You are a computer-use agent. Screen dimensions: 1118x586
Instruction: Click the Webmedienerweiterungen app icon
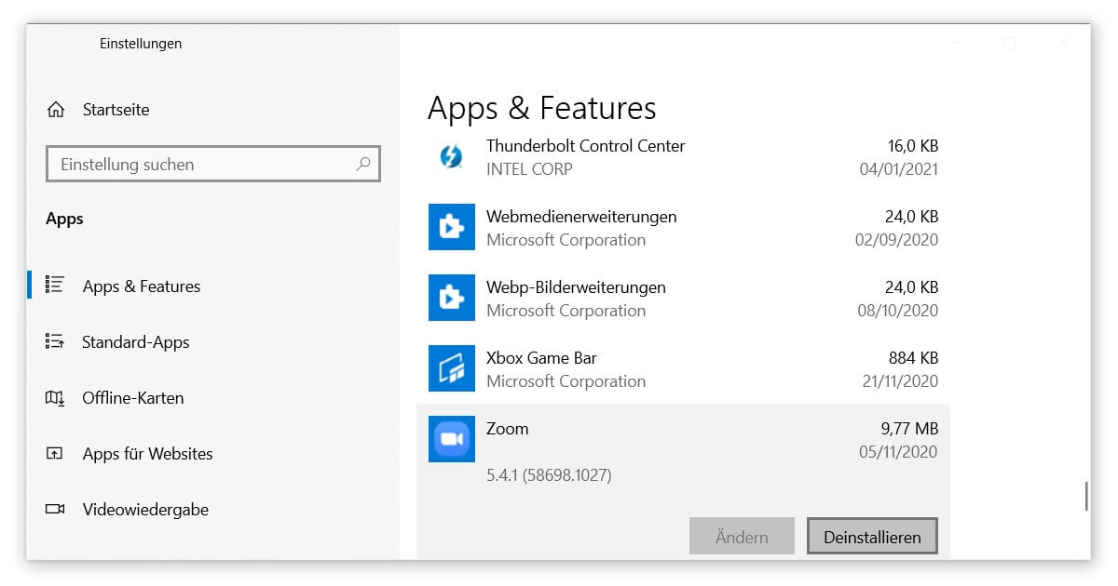451,227
